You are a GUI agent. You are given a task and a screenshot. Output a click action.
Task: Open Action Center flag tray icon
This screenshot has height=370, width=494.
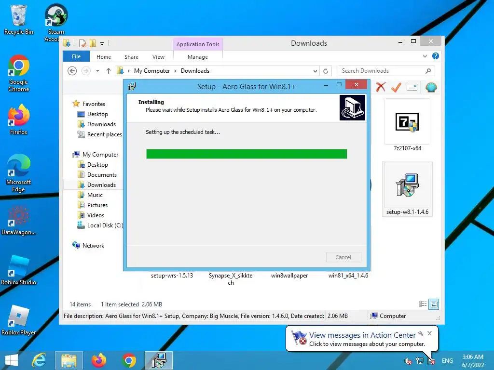(431, 361)
